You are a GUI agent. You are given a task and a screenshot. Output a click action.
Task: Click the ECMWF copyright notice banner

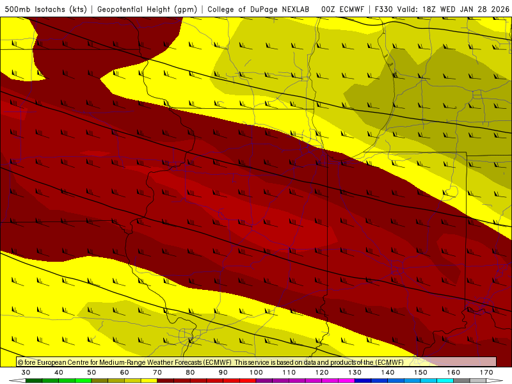pos(257,362)
